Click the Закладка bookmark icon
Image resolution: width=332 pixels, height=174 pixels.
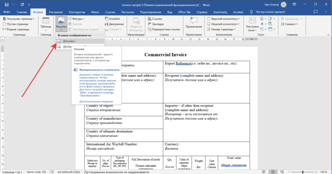149,24
